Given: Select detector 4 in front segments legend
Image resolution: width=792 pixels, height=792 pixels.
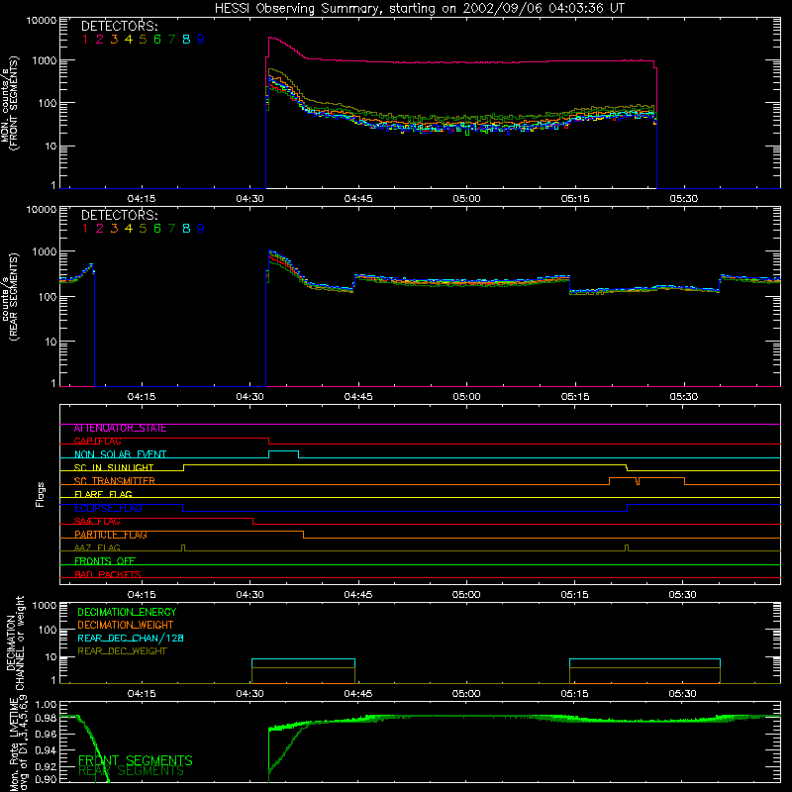Looking at the screenshot, I should click(129, 40).
